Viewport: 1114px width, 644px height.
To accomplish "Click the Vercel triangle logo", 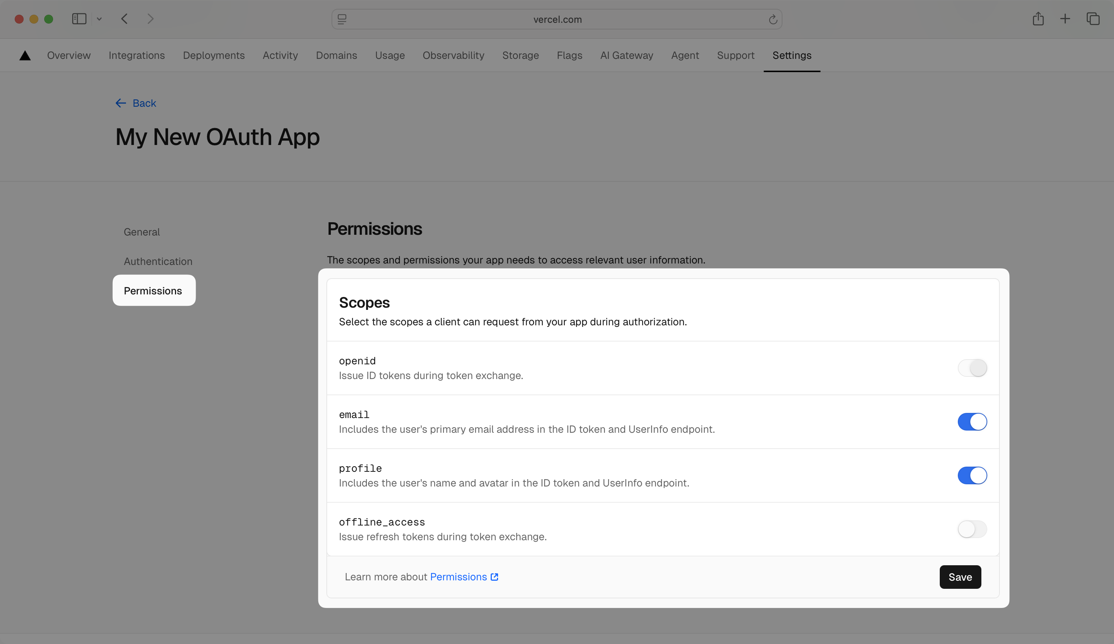I will pyautogui.click(x=25, y=55).
